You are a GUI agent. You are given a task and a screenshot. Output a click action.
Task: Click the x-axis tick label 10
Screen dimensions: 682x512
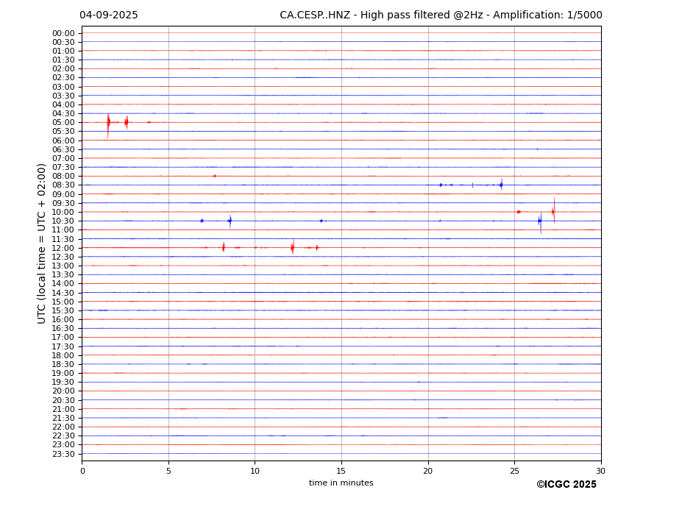pyautogui.click(x=255, y=471)
